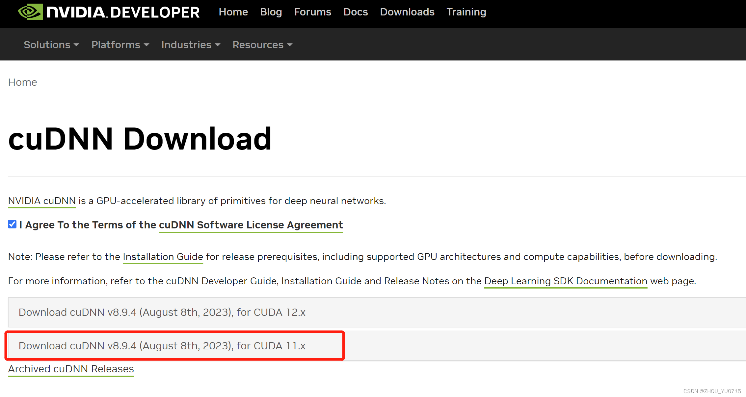Open the Blog nav item
Screen dimensions: 746x397
(x=271, y=12)
